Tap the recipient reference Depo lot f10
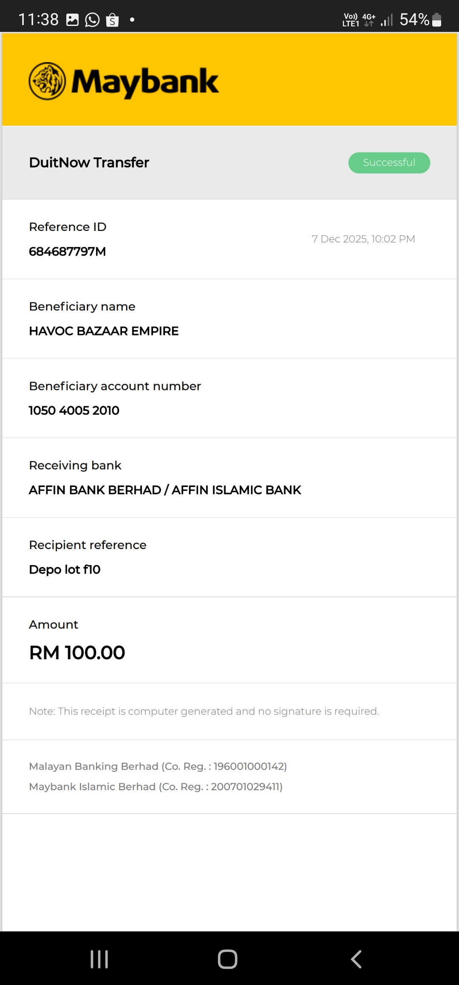This screenshot has height=985, width=459. click(x=65, y=569)
